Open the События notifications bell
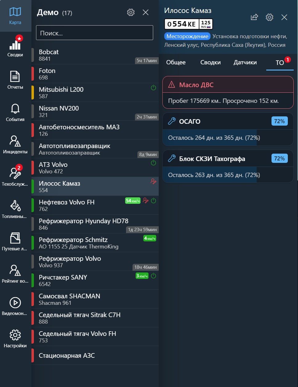This screenshot has height=387, width=298. (15, 112)
